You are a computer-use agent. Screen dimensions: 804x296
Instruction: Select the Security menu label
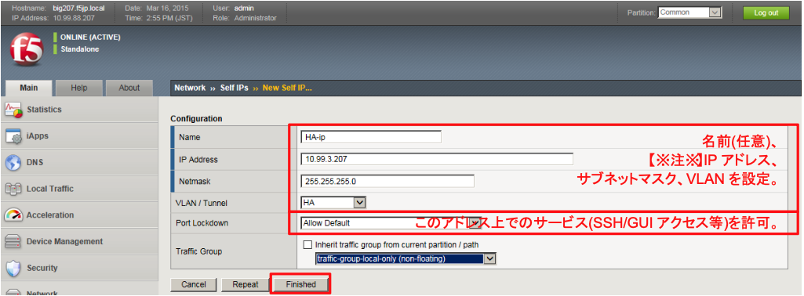[42, 269]
